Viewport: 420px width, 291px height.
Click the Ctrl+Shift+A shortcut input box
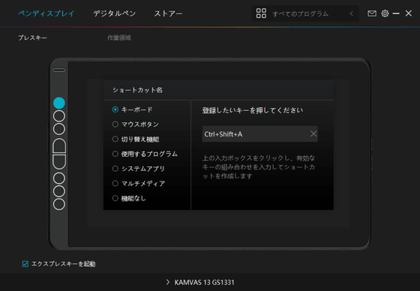coord(260,134)
